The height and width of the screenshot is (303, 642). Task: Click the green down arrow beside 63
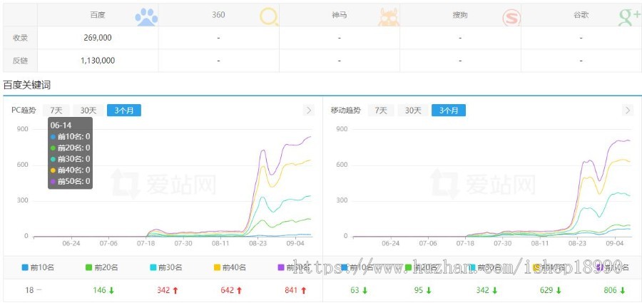tap(365, 290)
